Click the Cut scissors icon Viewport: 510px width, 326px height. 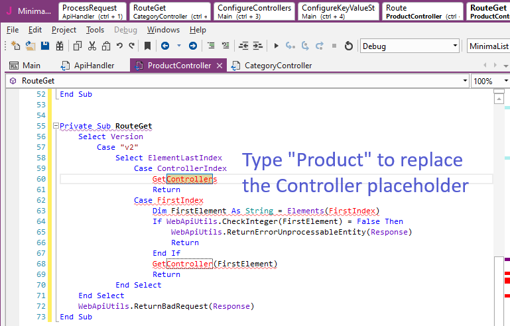(x=92, y=46)
